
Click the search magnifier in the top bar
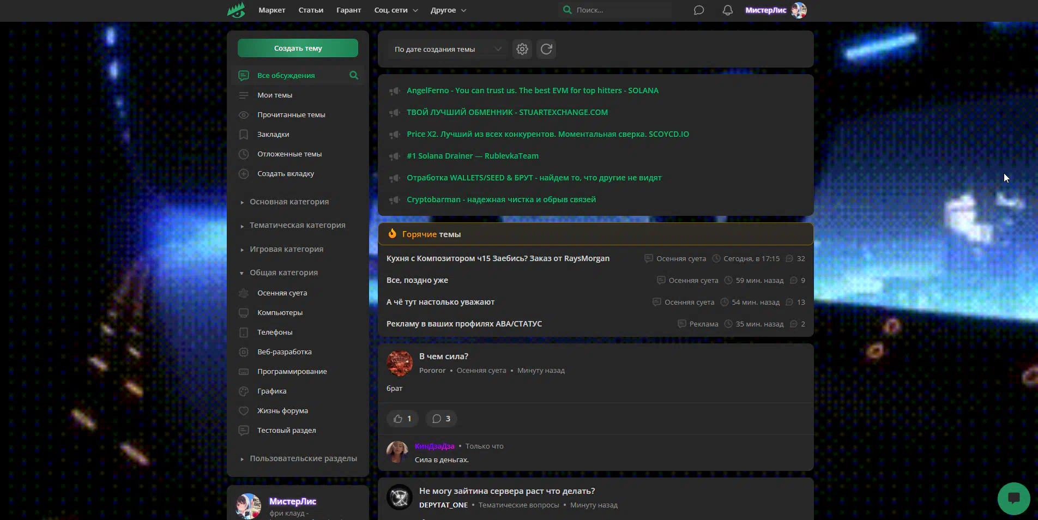[568, 10]
